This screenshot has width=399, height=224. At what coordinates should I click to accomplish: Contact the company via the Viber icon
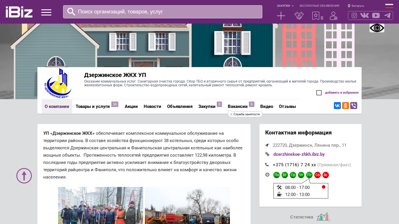[x=354, y=106]
